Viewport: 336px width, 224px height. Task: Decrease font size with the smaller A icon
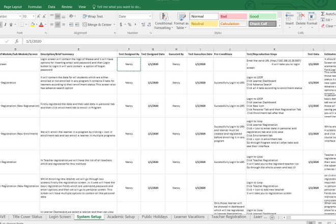tap(44, 16)
